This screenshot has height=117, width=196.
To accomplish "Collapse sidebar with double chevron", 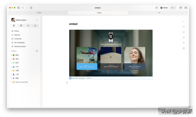I will (x=36, y=20).
